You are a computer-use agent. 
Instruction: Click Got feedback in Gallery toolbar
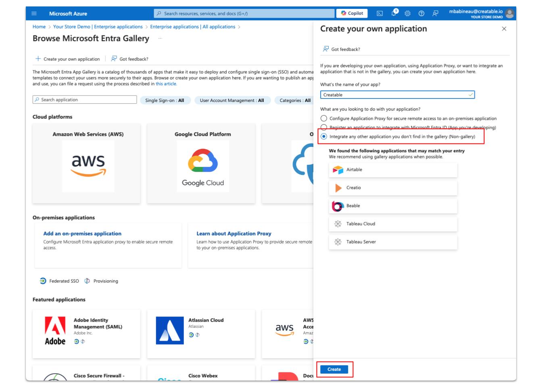130,59
